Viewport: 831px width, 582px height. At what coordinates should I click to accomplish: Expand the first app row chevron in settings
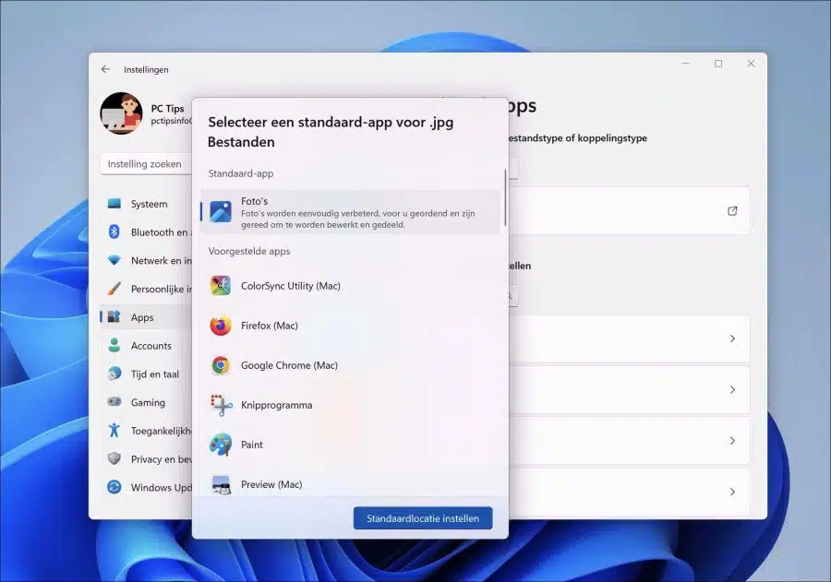[x=732, y=339]
